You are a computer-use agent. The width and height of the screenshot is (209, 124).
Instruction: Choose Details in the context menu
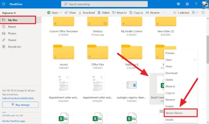[x=181, y=120]
